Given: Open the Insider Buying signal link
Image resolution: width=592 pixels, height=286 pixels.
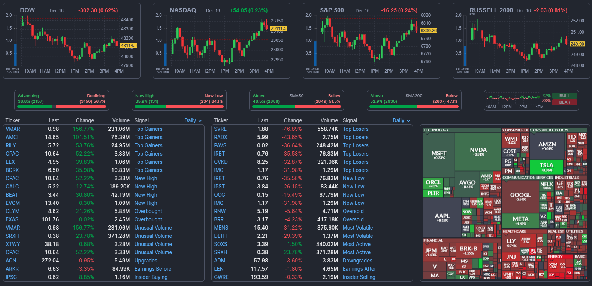Looking at the screenshot, I should pos(151,277).
